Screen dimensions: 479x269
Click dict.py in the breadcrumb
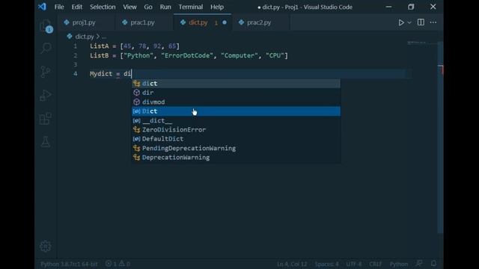(x=85, y=37)
